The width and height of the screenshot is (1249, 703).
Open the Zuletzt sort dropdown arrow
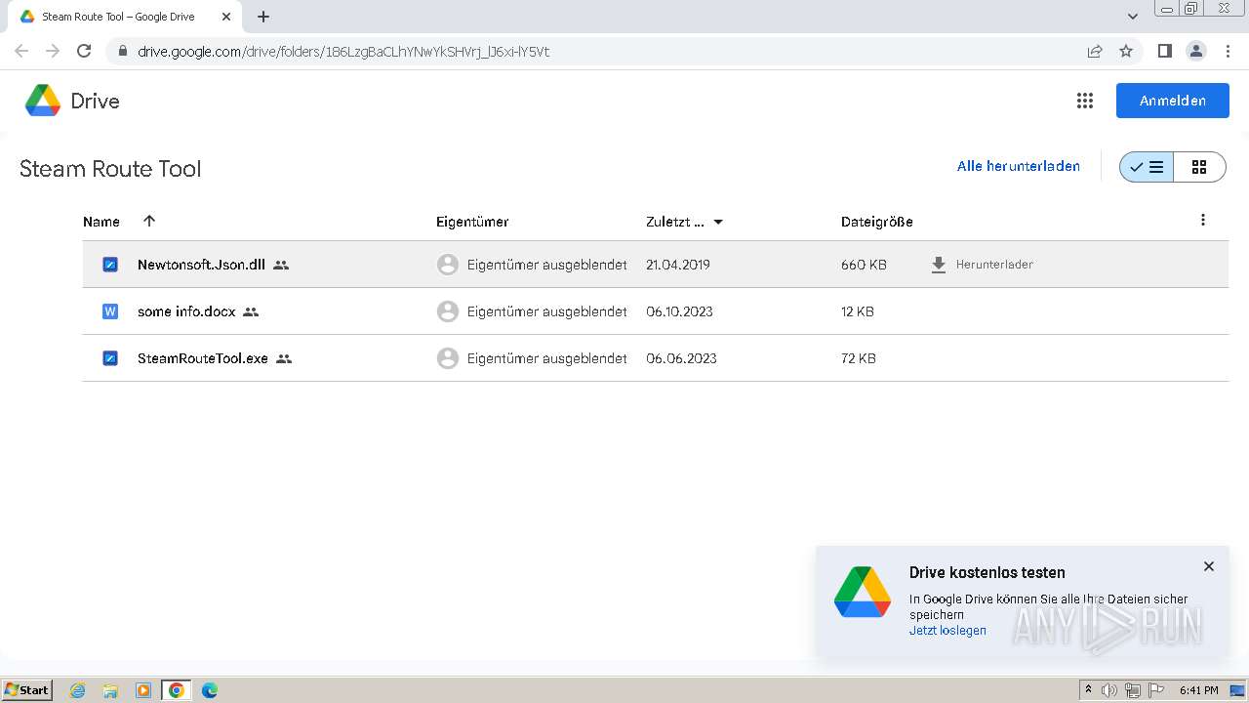tap(718, 222)
